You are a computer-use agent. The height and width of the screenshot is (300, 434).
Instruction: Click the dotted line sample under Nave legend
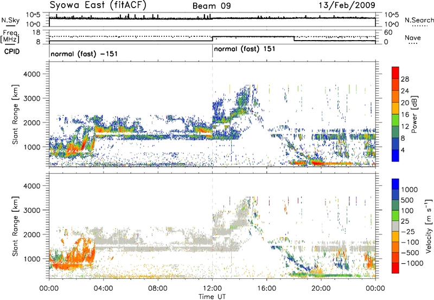[x=413, y=43]
